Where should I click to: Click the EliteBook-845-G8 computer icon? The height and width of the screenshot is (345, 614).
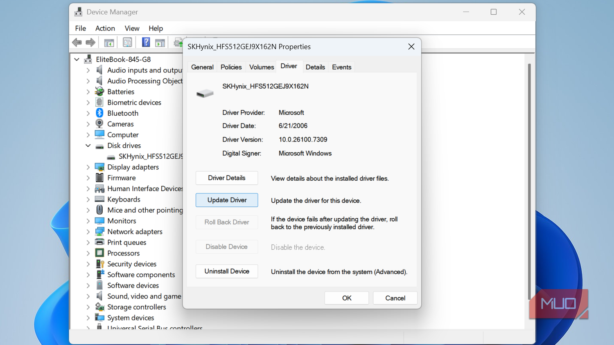point(88,59)
